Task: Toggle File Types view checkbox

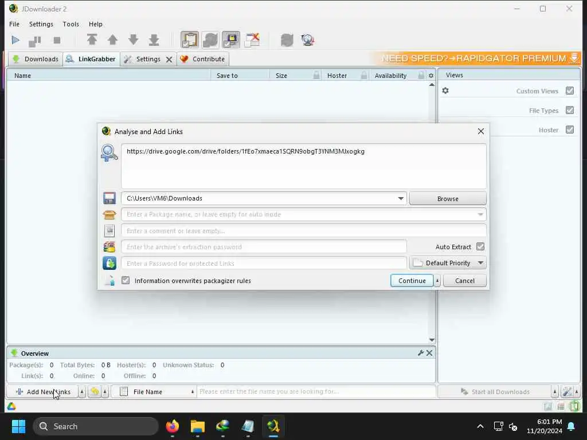Action: click(x=570, y=110)
